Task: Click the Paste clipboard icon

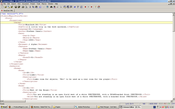Action: 36,7
